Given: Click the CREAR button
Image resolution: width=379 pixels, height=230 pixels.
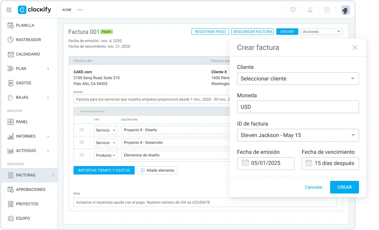Looking at the screenshot, I should (x=344, y=187).
